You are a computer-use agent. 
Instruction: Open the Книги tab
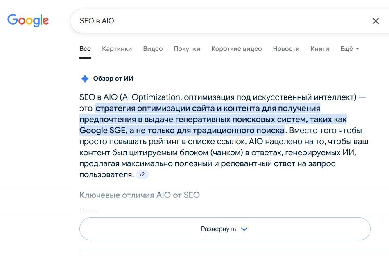click(x=320, y=49)
